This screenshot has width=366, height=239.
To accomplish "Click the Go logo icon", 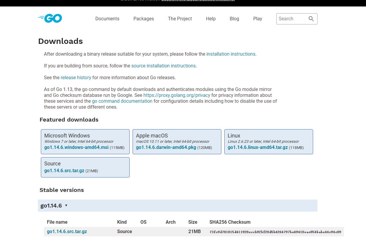I will click(50, 18).
